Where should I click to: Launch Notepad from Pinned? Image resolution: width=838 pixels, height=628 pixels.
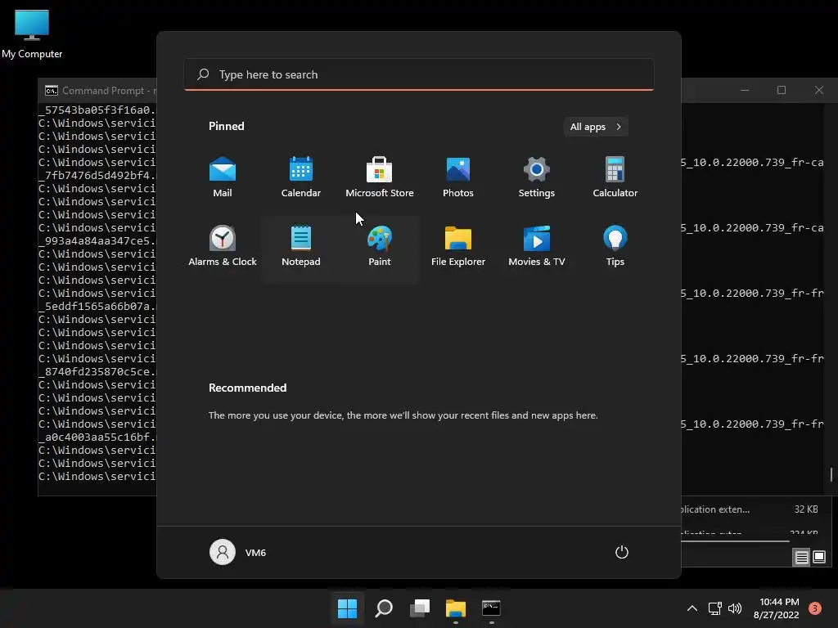(301, 246)
